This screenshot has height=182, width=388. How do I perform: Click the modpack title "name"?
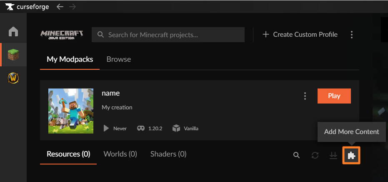click(110, 93)
